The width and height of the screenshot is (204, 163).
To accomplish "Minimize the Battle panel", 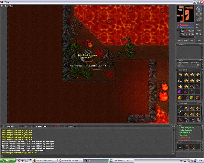I will click(x=200, y=45).
